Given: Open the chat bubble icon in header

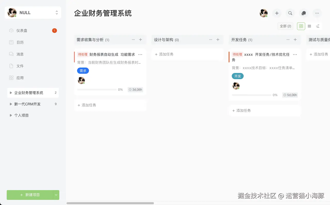Looking at the screenshot, I should [304, 13].
